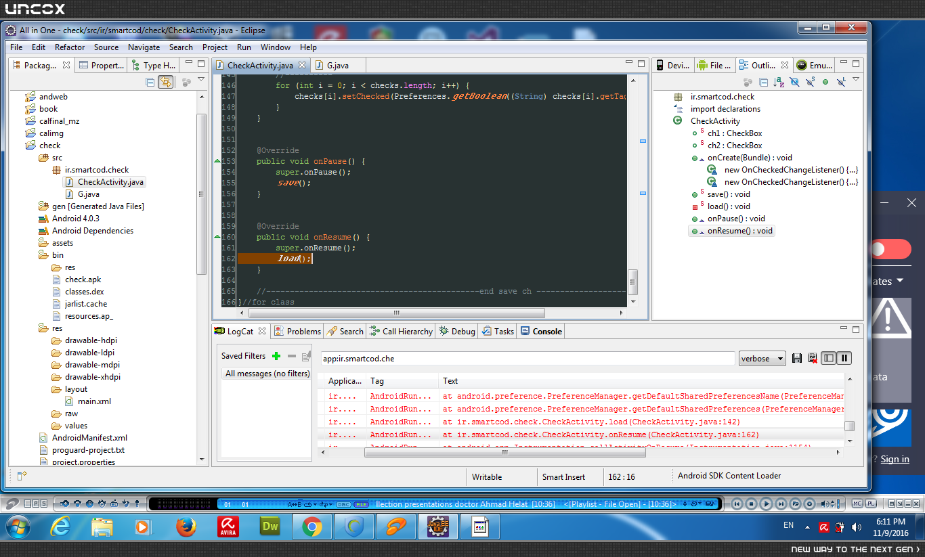Viewport: 925px width, 557px height.
Task: Select main.xml under layout folder
Action: coord(88,401)
